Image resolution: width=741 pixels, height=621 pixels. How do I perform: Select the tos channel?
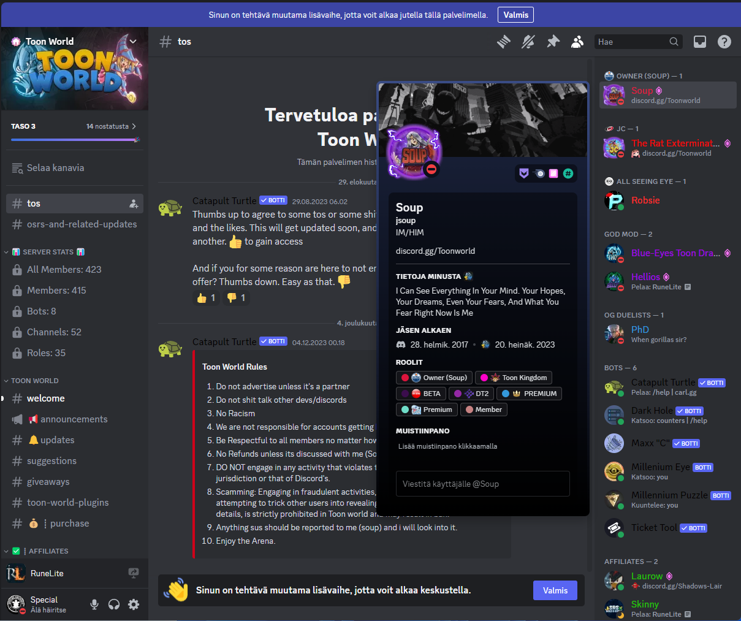click(75, 204)
